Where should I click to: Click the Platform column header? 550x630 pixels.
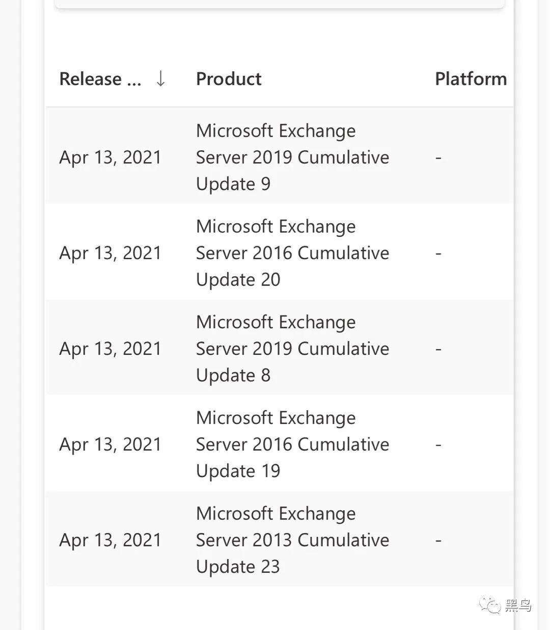[x=471, y=79]
